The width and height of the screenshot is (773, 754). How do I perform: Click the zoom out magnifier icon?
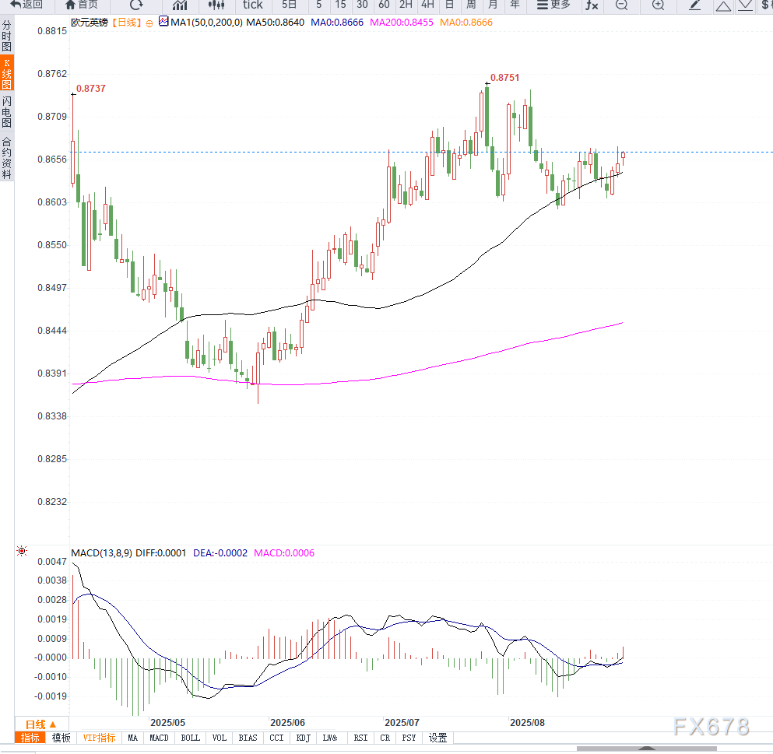(620, 5)
